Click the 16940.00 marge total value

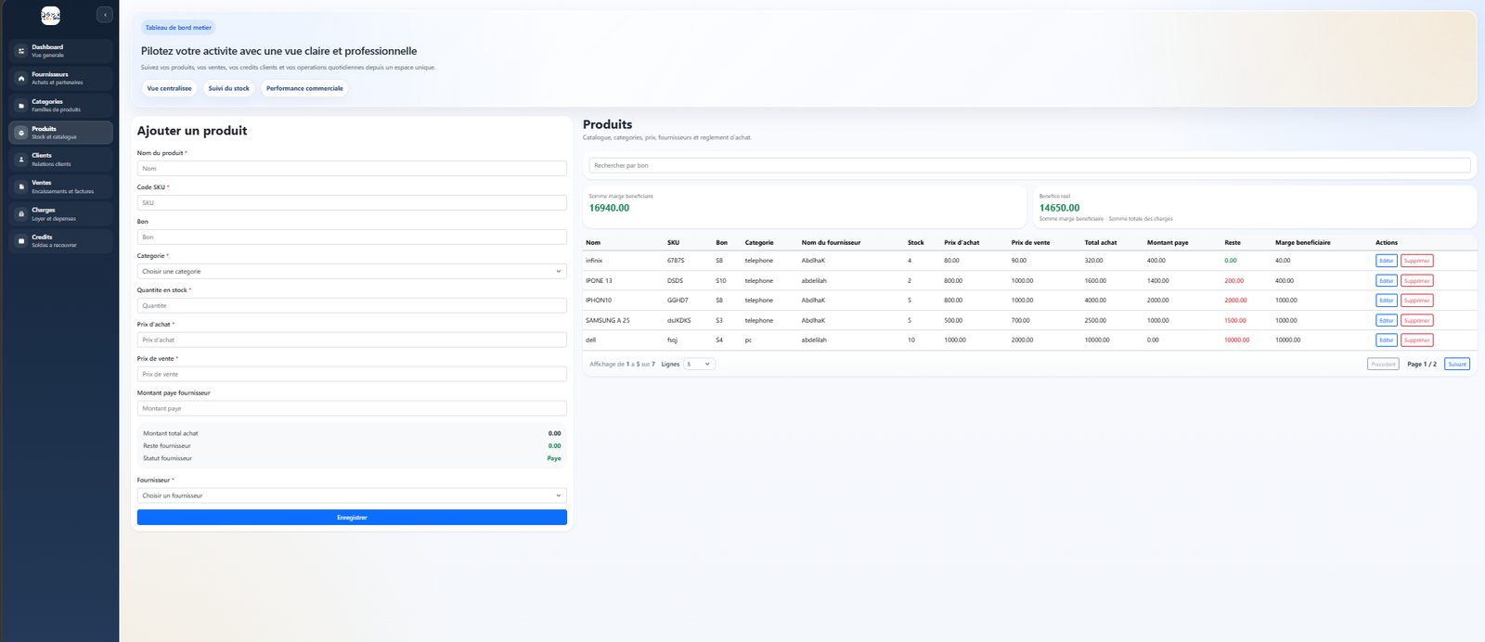pos(609,208)
